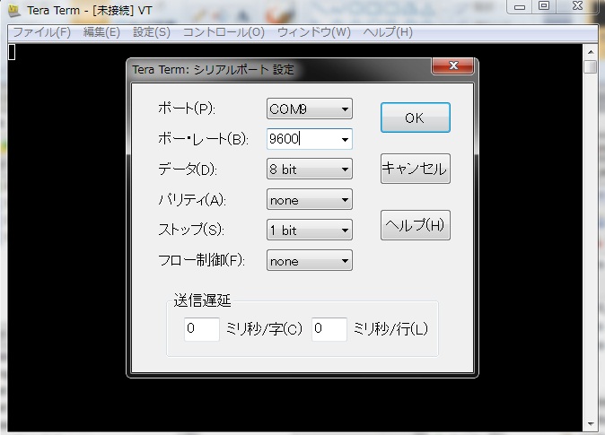Click the Tera Term title bar icon
605x435 pixels.
coord(14,11)
